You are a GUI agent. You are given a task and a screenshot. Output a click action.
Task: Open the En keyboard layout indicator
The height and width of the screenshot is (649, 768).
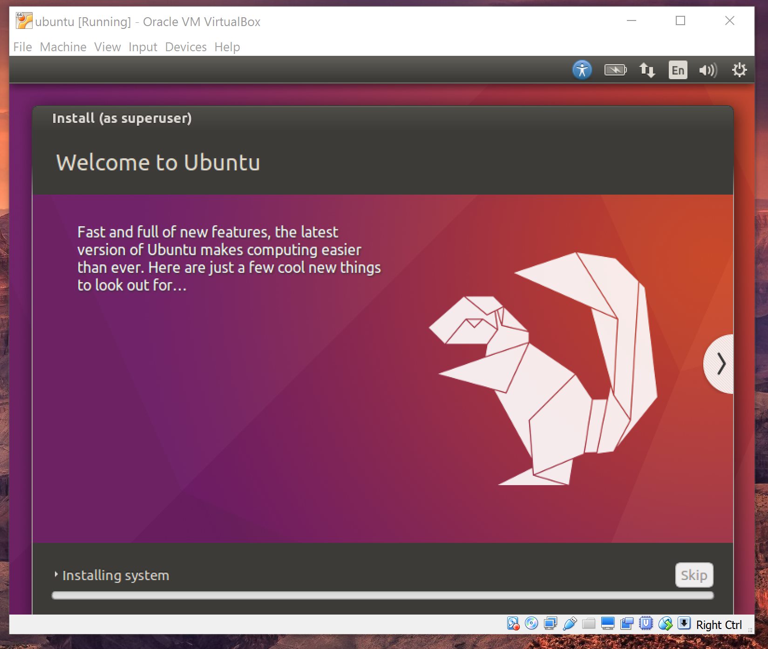point(678,70)
